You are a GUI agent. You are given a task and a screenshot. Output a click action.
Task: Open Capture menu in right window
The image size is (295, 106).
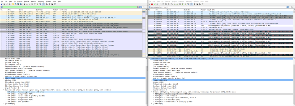click(168, 1)
